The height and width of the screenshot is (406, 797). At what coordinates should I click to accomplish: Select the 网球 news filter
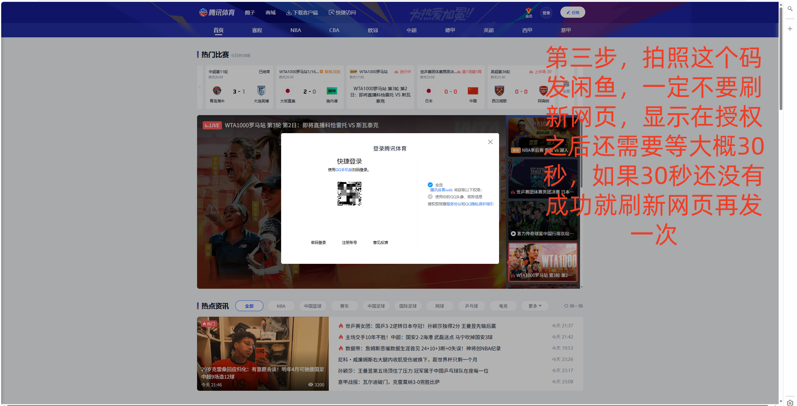click(x=440, y=306)
